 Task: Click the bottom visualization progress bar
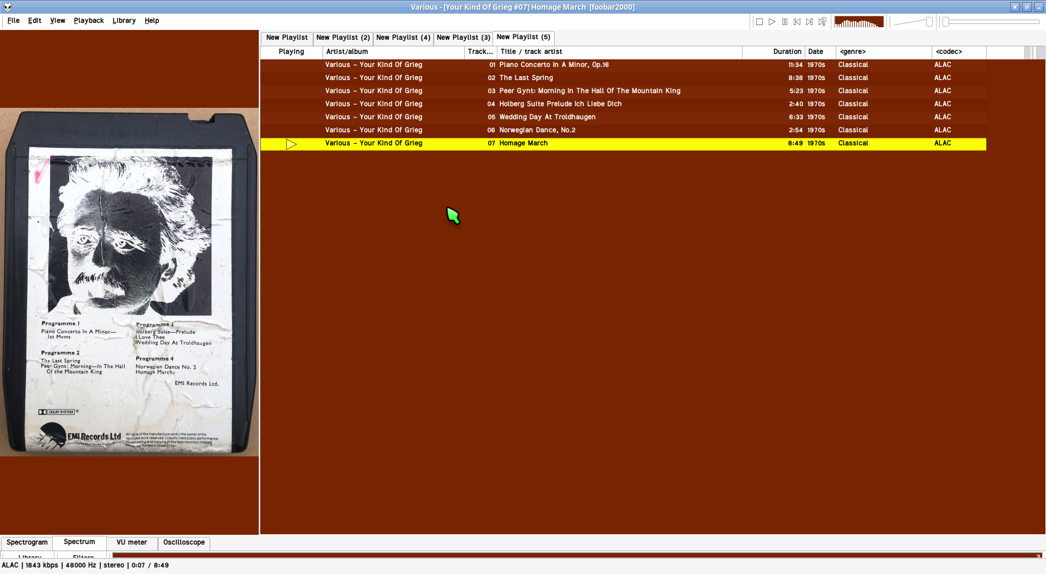point(577,555)
